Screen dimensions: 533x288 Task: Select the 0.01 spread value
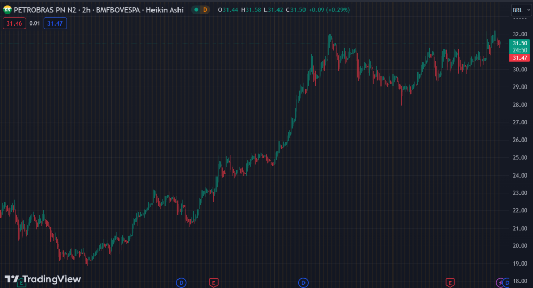tap(34, 23)
